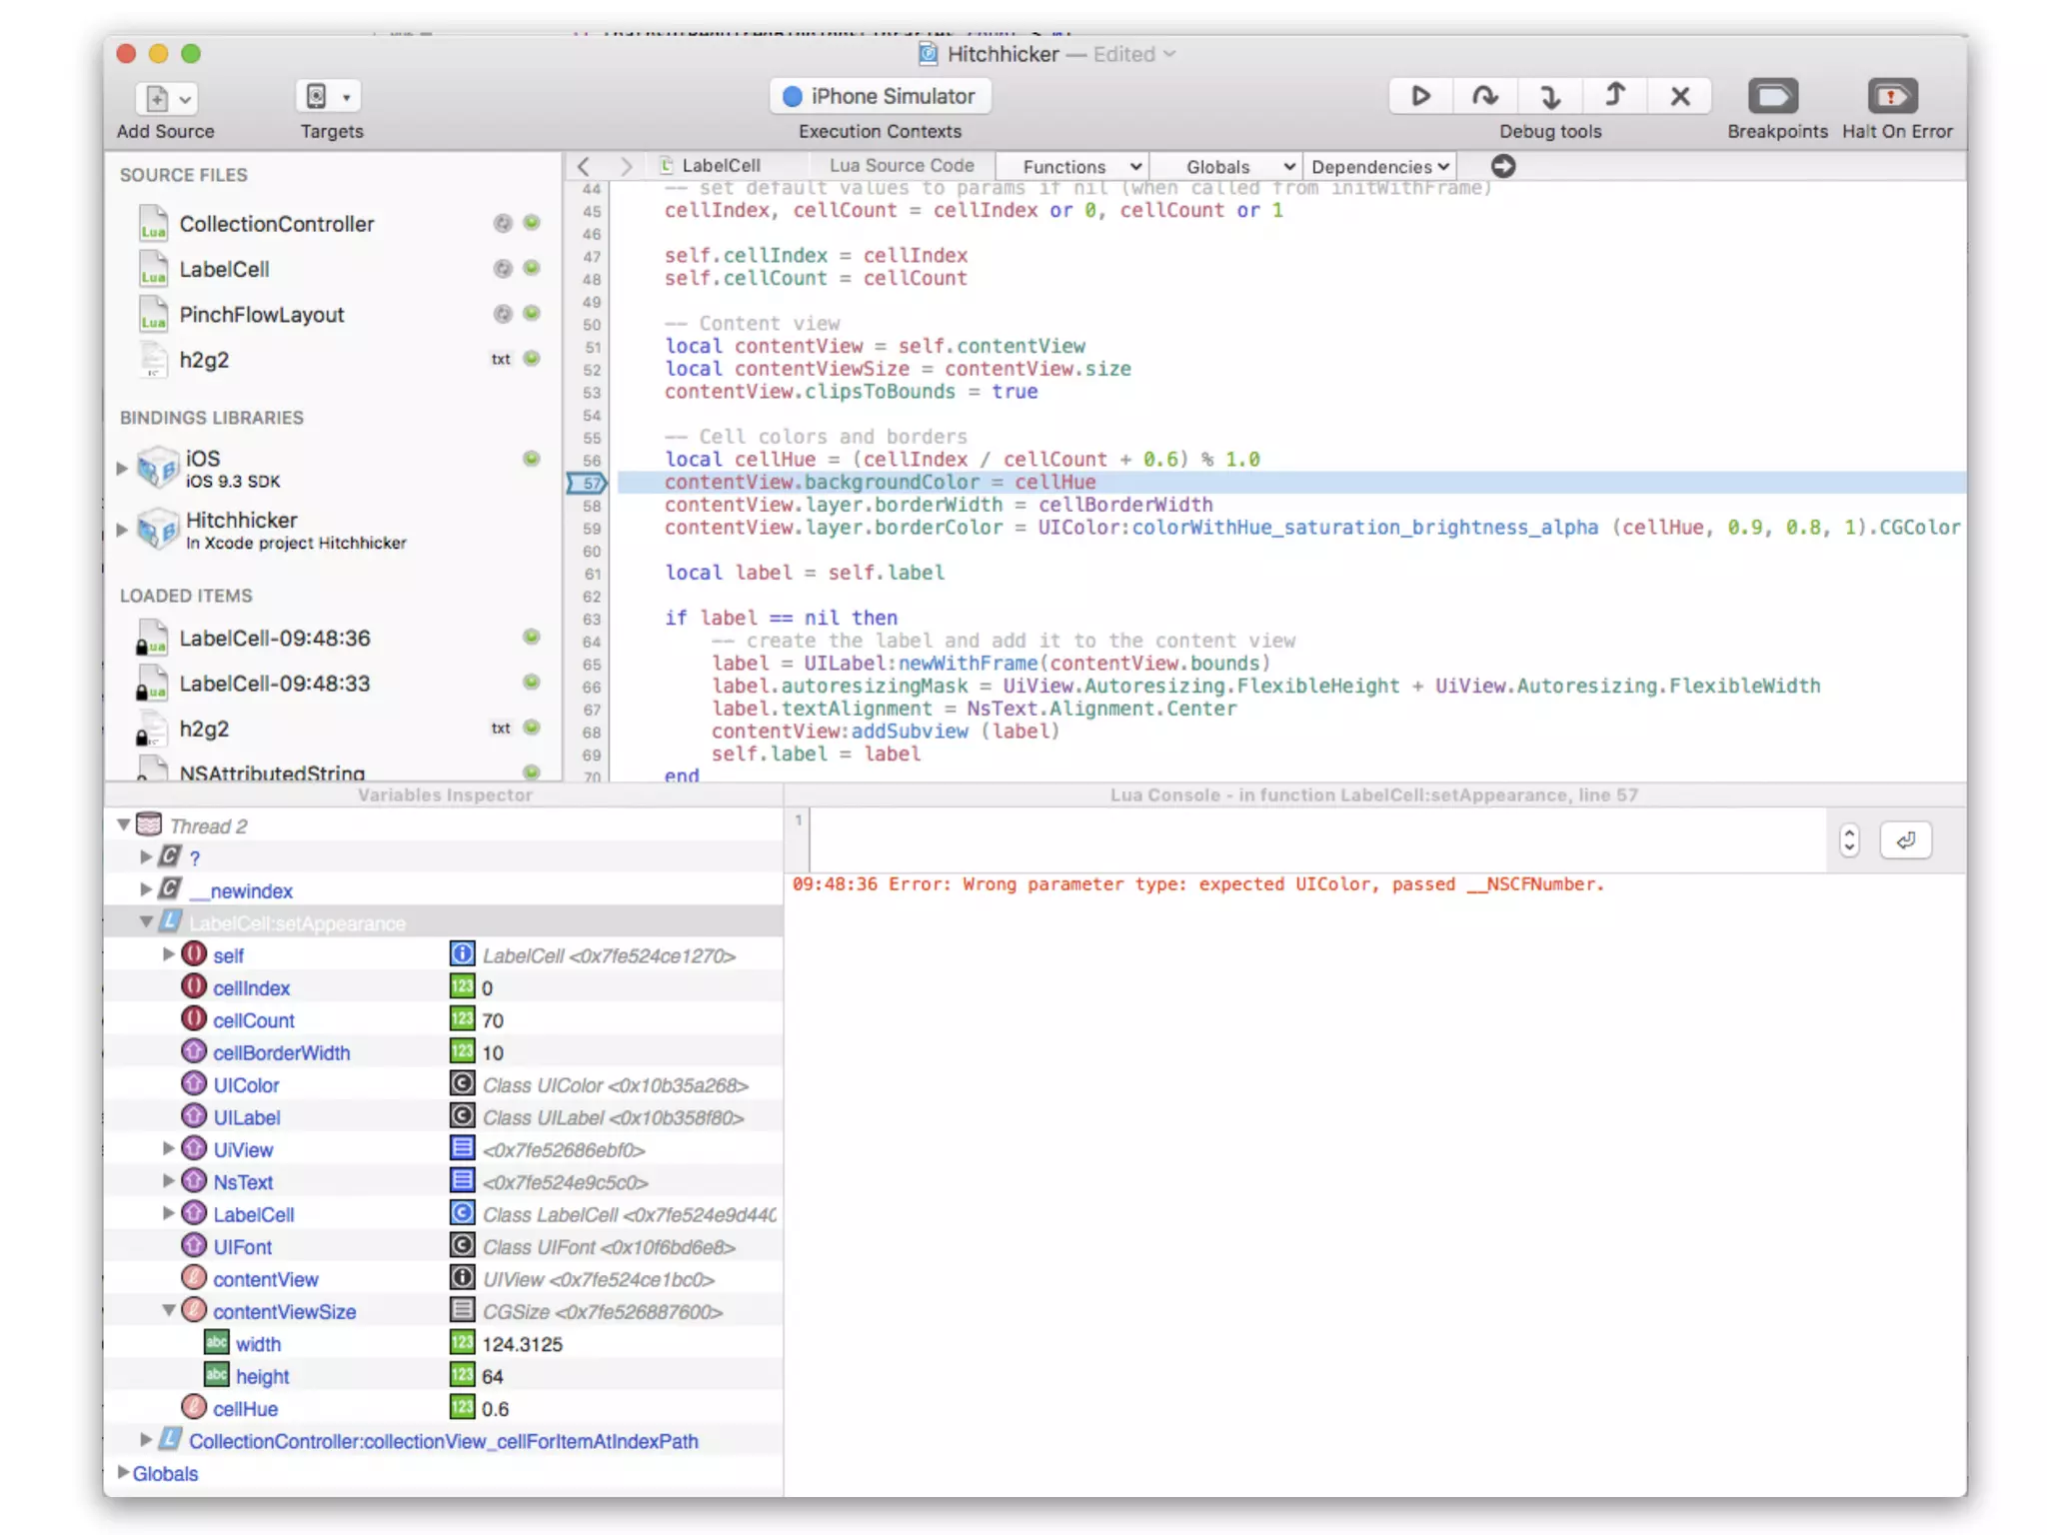Select the cellCount variable row

443,1020
